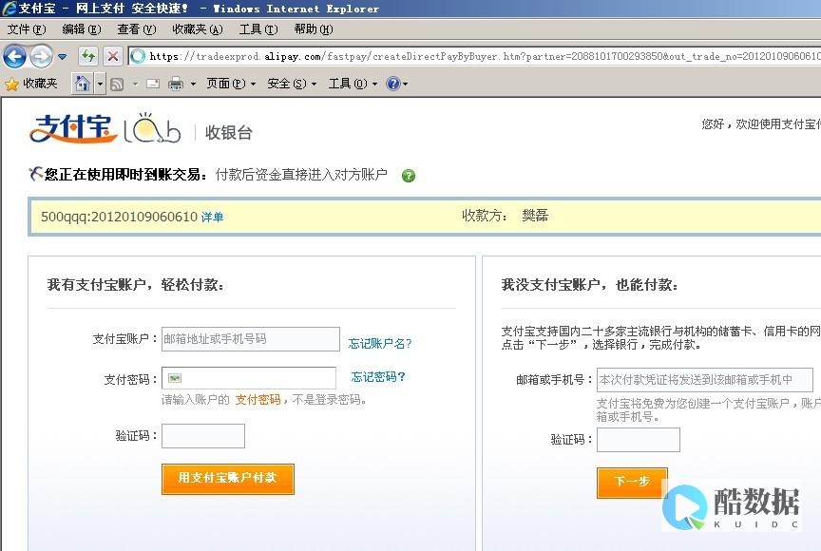Click the payee name 樊磊
821x551 pixels.
coord(535,215)
